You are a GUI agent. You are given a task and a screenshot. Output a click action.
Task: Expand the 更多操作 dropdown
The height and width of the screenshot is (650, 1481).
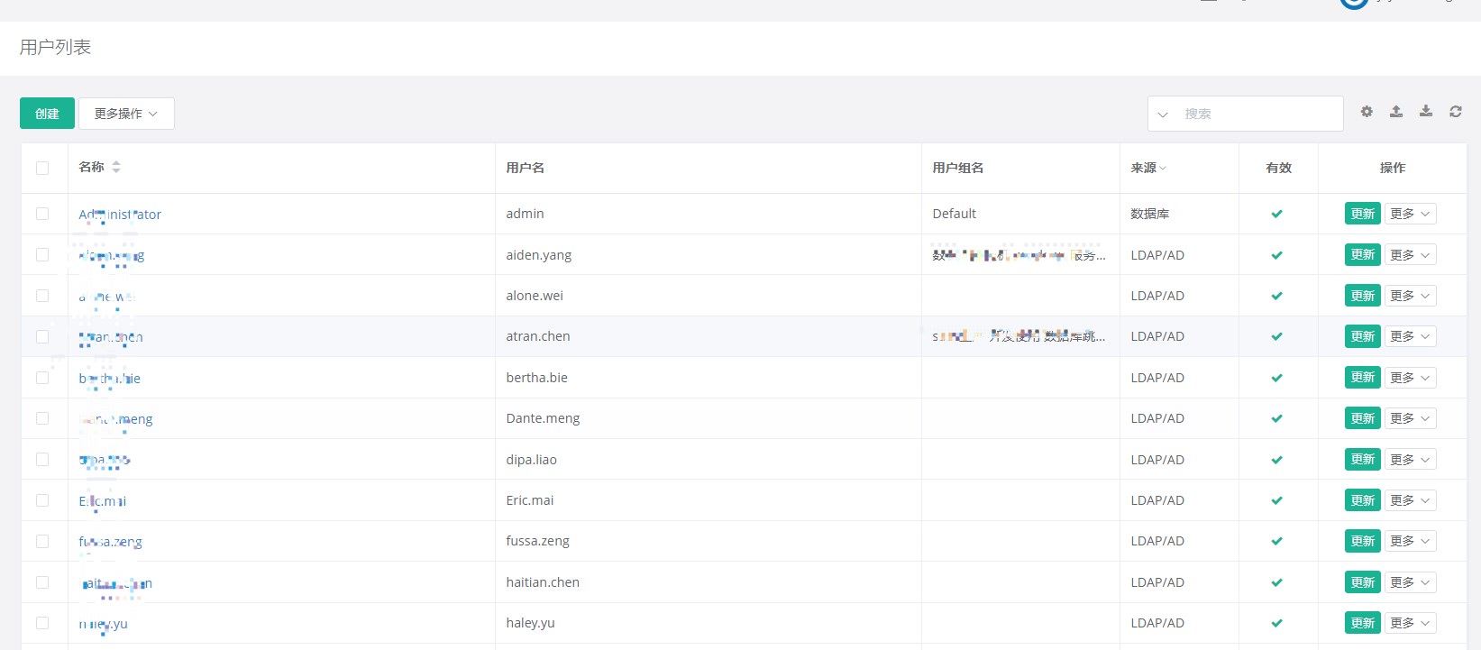(126, 114)
